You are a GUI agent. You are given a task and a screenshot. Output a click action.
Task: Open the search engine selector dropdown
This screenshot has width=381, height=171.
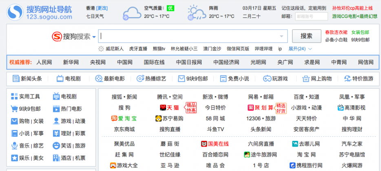click(x=94, y=37)
